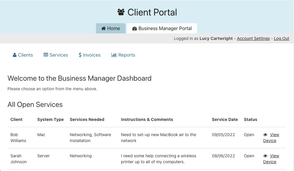Click the dollar sign icon next to Invoices
The width and height of the screenshot is (294, 171).
(x=80, y=55)
